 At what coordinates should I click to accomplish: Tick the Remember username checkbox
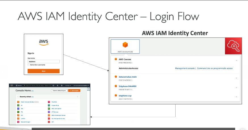pos(28,65)
